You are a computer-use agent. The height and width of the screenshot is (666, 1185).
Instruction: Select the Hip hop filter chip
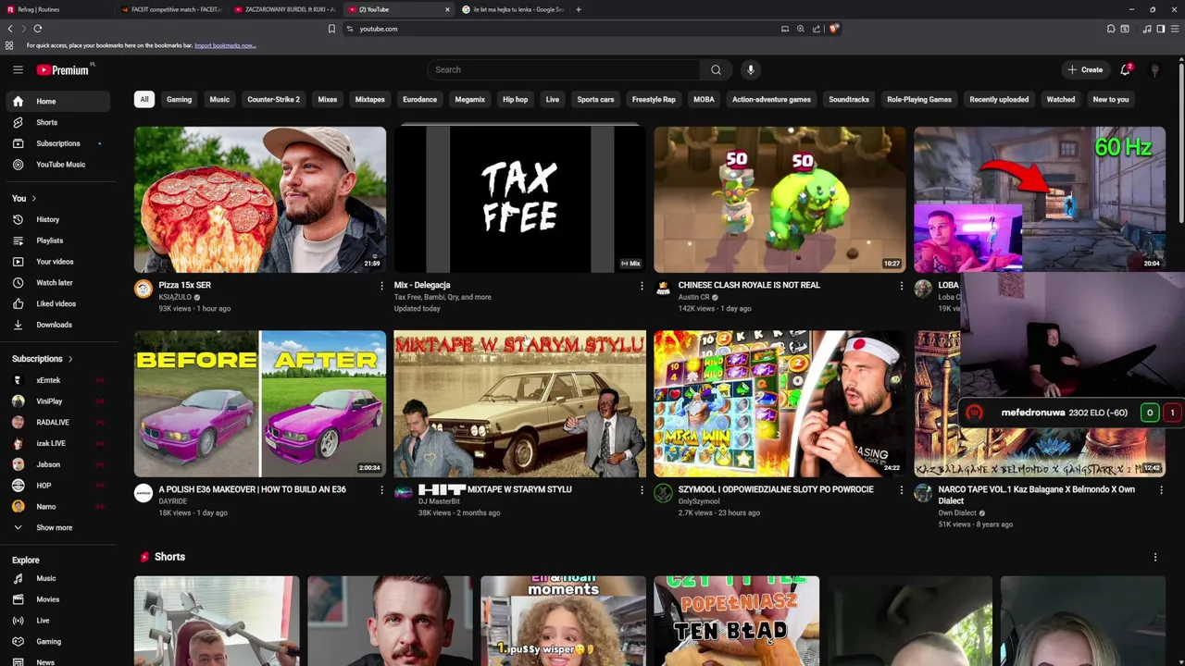point(515,99)
